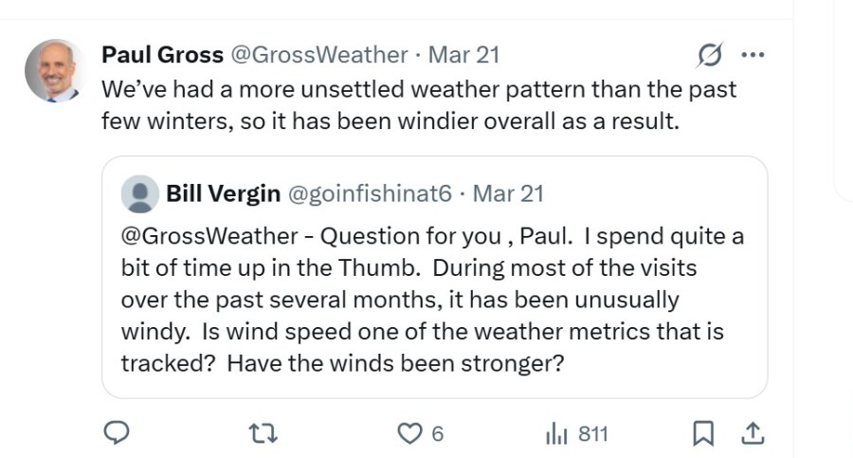Viewport: 853px width, 458px height.
Task: Open the quoted tweet about Thumb winds
Action: [x=431, y=299]
